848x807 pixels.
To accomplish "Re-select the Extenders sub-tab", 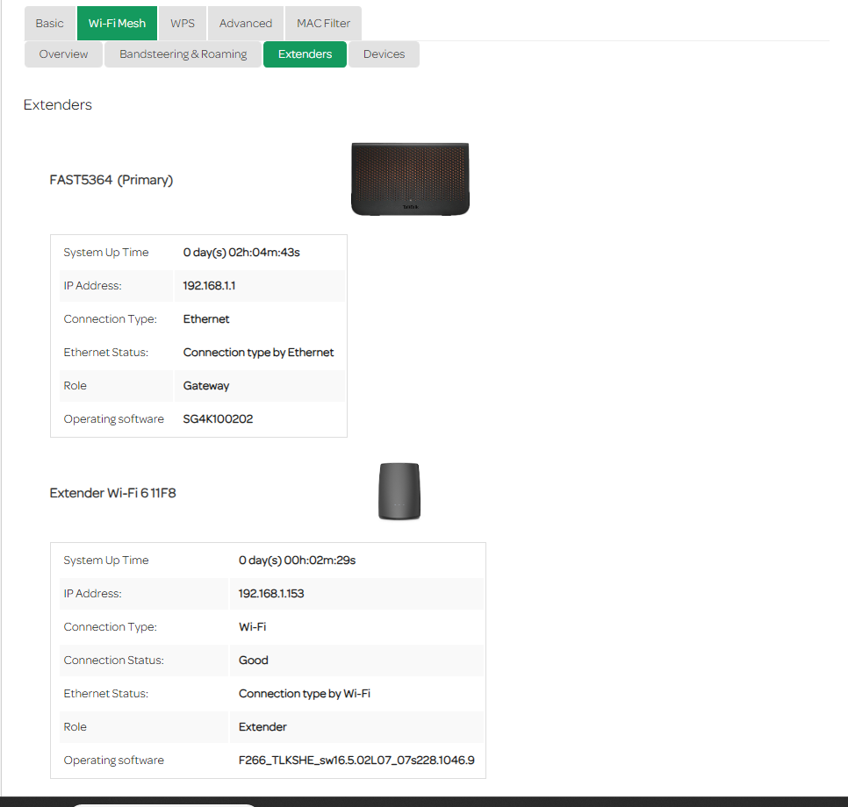I will (x=305, y=54).
